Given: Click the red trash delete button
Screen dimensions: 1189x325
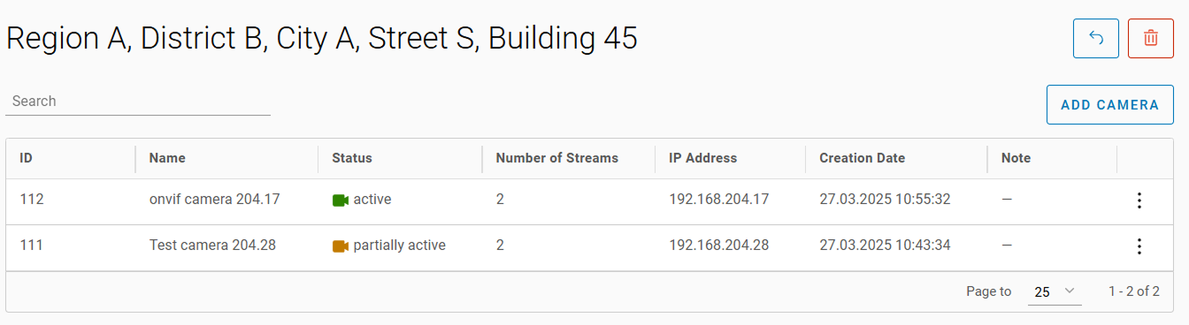Looking at the screenshot, I should click(x=1151, y=39).
